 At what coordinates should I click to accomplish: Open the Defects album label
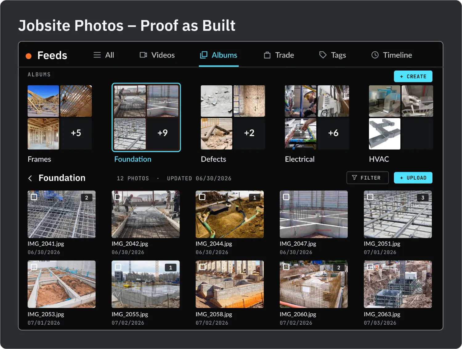point(213,159)
